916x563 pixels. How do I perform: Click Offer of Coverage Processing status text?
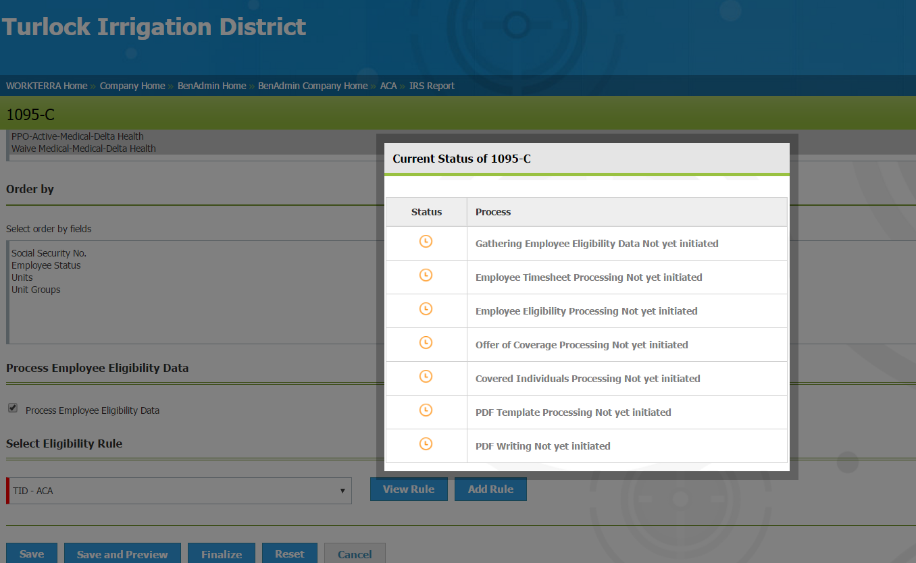tap(582, 345)
